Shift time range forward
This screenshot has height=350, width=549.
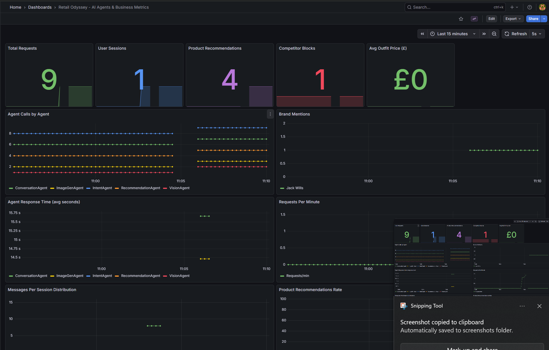click(x=484, y=34)
